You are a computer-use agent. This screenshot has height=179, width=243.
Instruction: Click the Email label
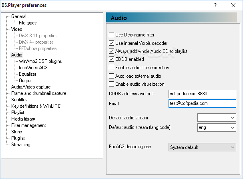(x=114, y=104)
